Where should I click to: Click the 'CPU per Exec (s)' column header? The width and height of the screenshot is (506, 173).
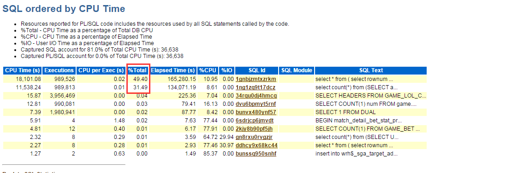click(x=101, y=70)
